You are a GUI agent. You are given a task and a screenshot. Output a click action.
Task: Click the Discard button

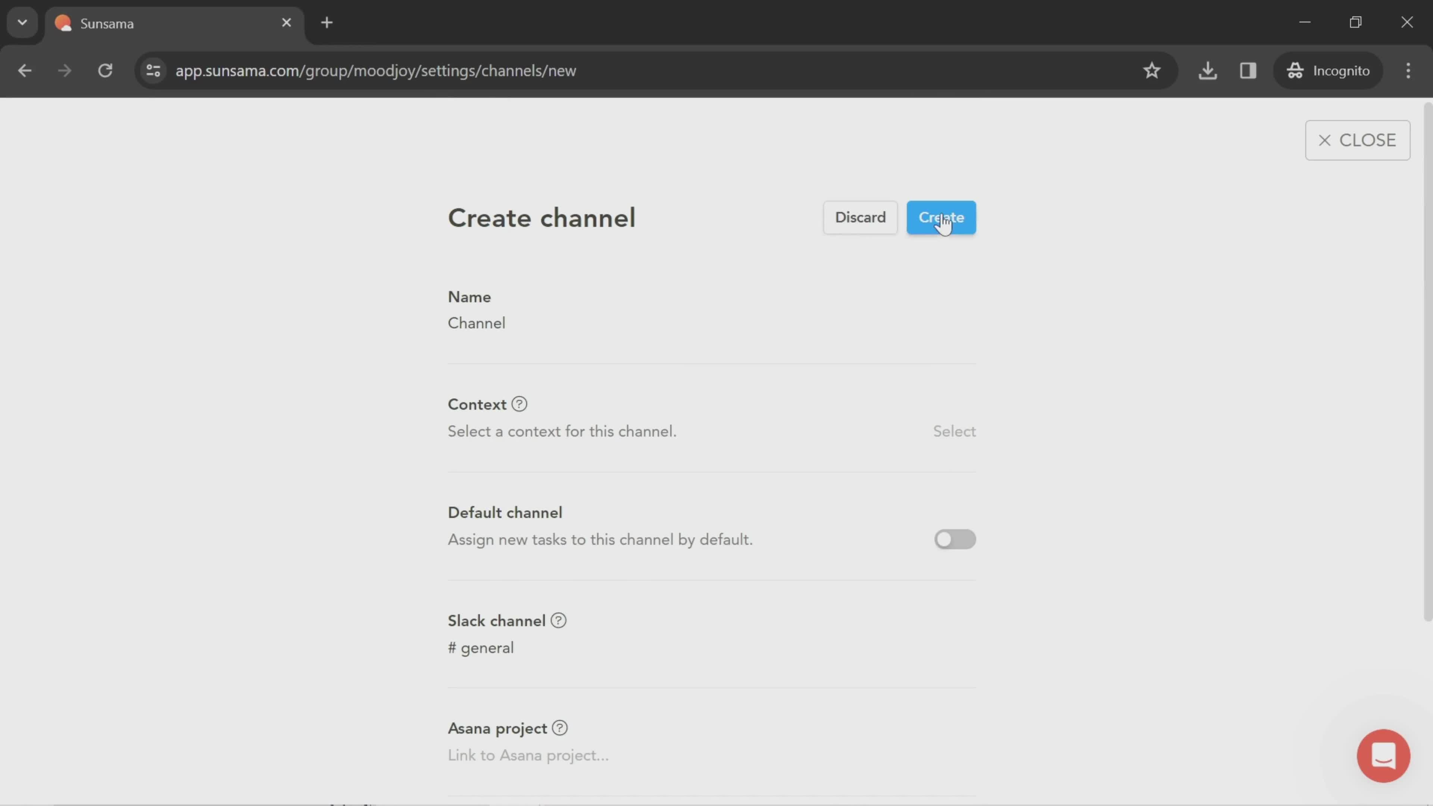point(859,216)
